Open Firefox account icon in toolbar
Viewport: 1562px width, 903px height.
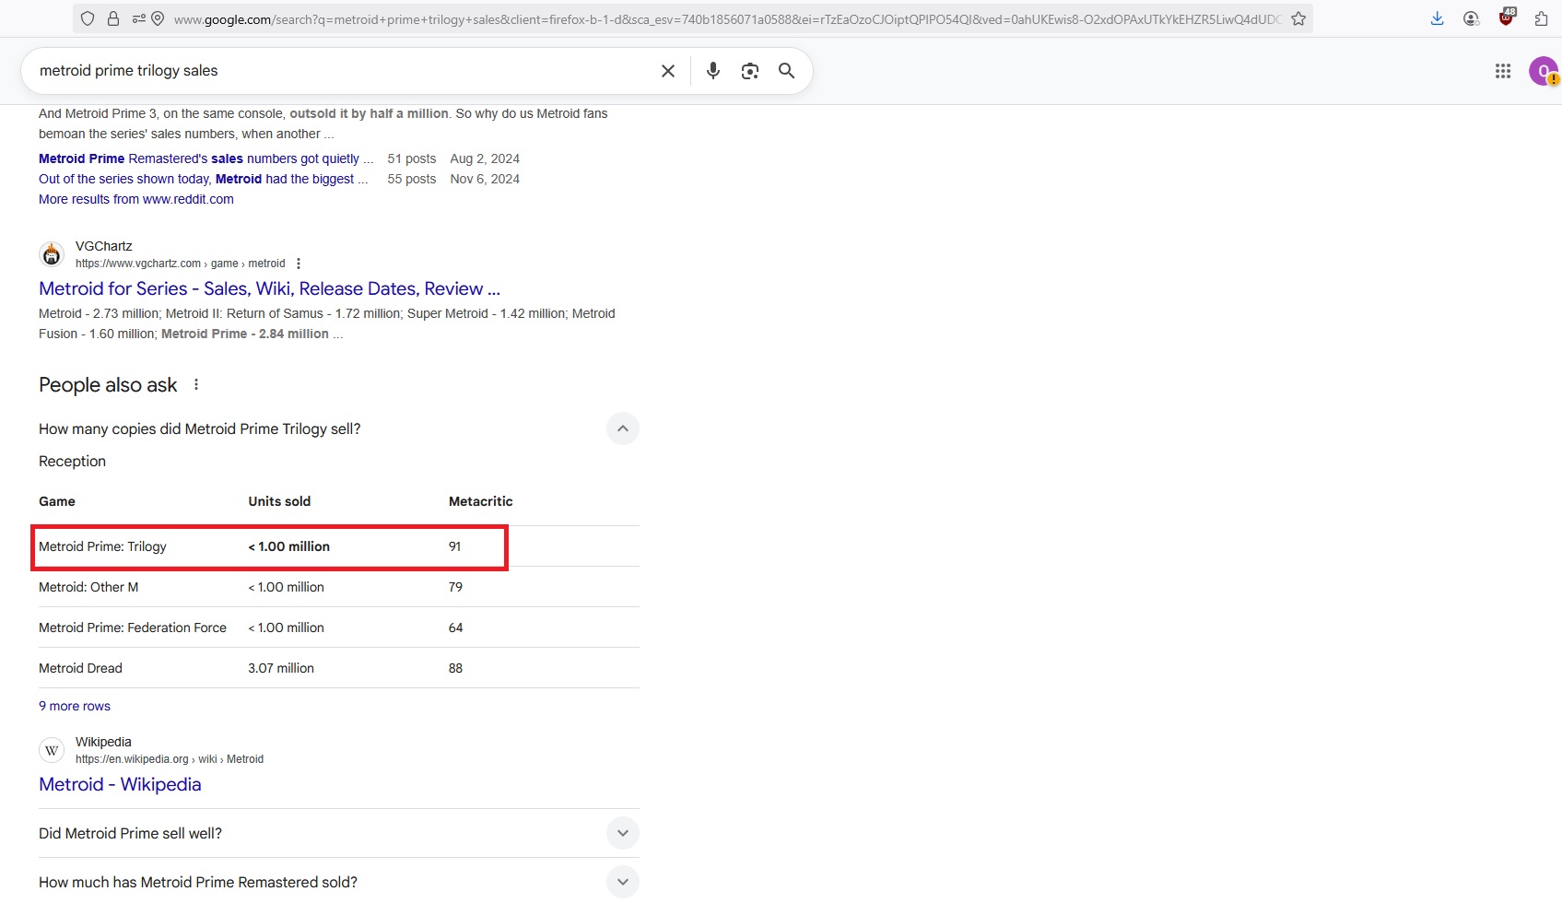coord(1471,18)
